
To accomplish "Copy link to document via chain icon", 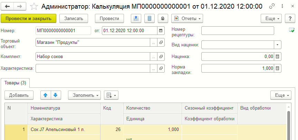I will (x=272, y=6).
